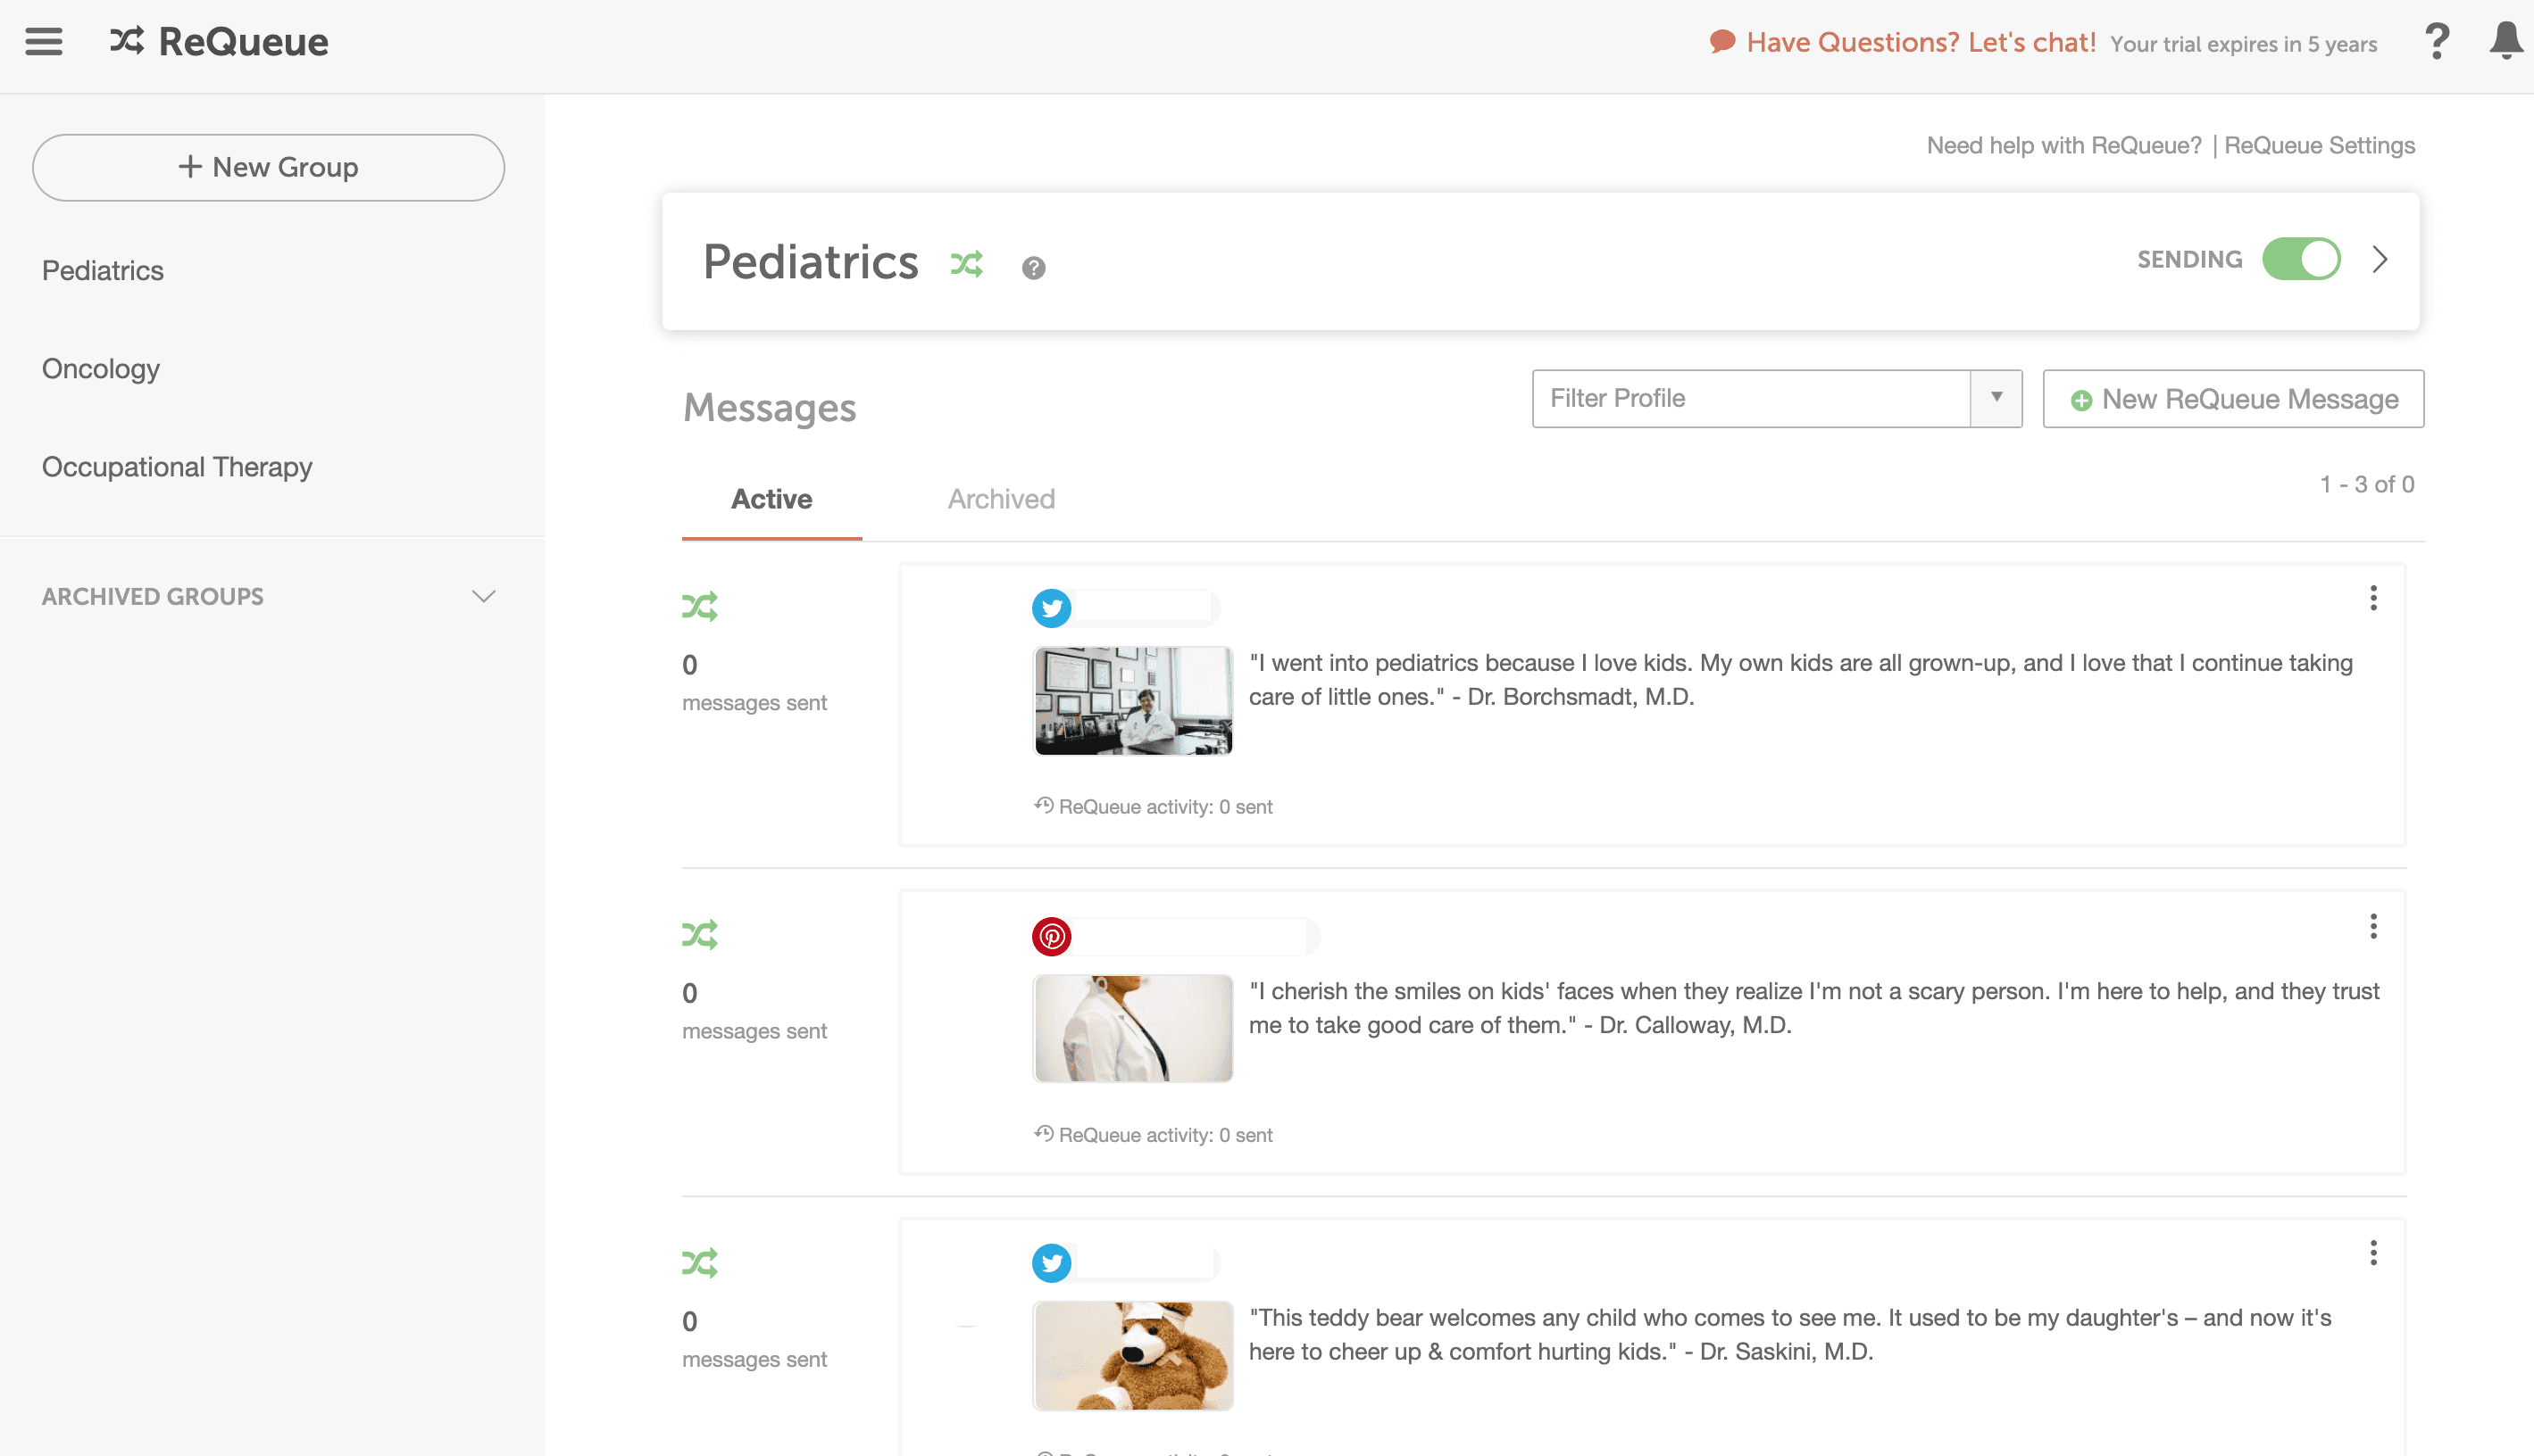Screen dimensions: 2534x1456
Task: Click Pinterest icon on Dr. Calloway message
Action: coord(1052,936)
